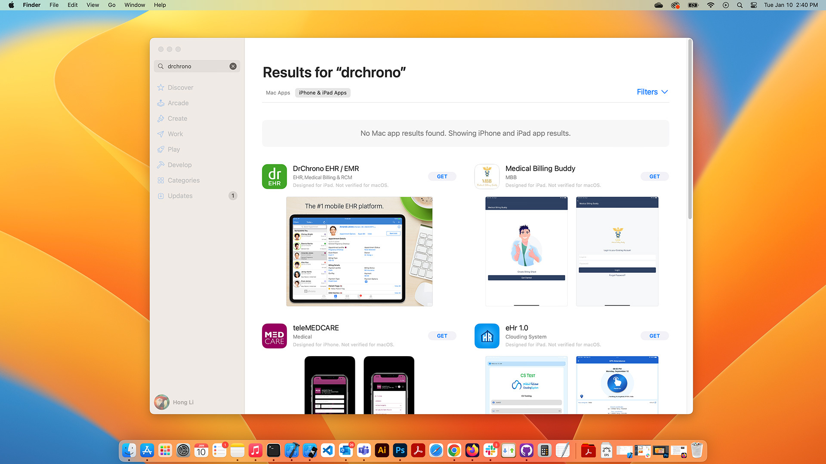Select the iPhone & iPad Apps tab
Viewport: 826px width, 464px height.
[322, 92]
